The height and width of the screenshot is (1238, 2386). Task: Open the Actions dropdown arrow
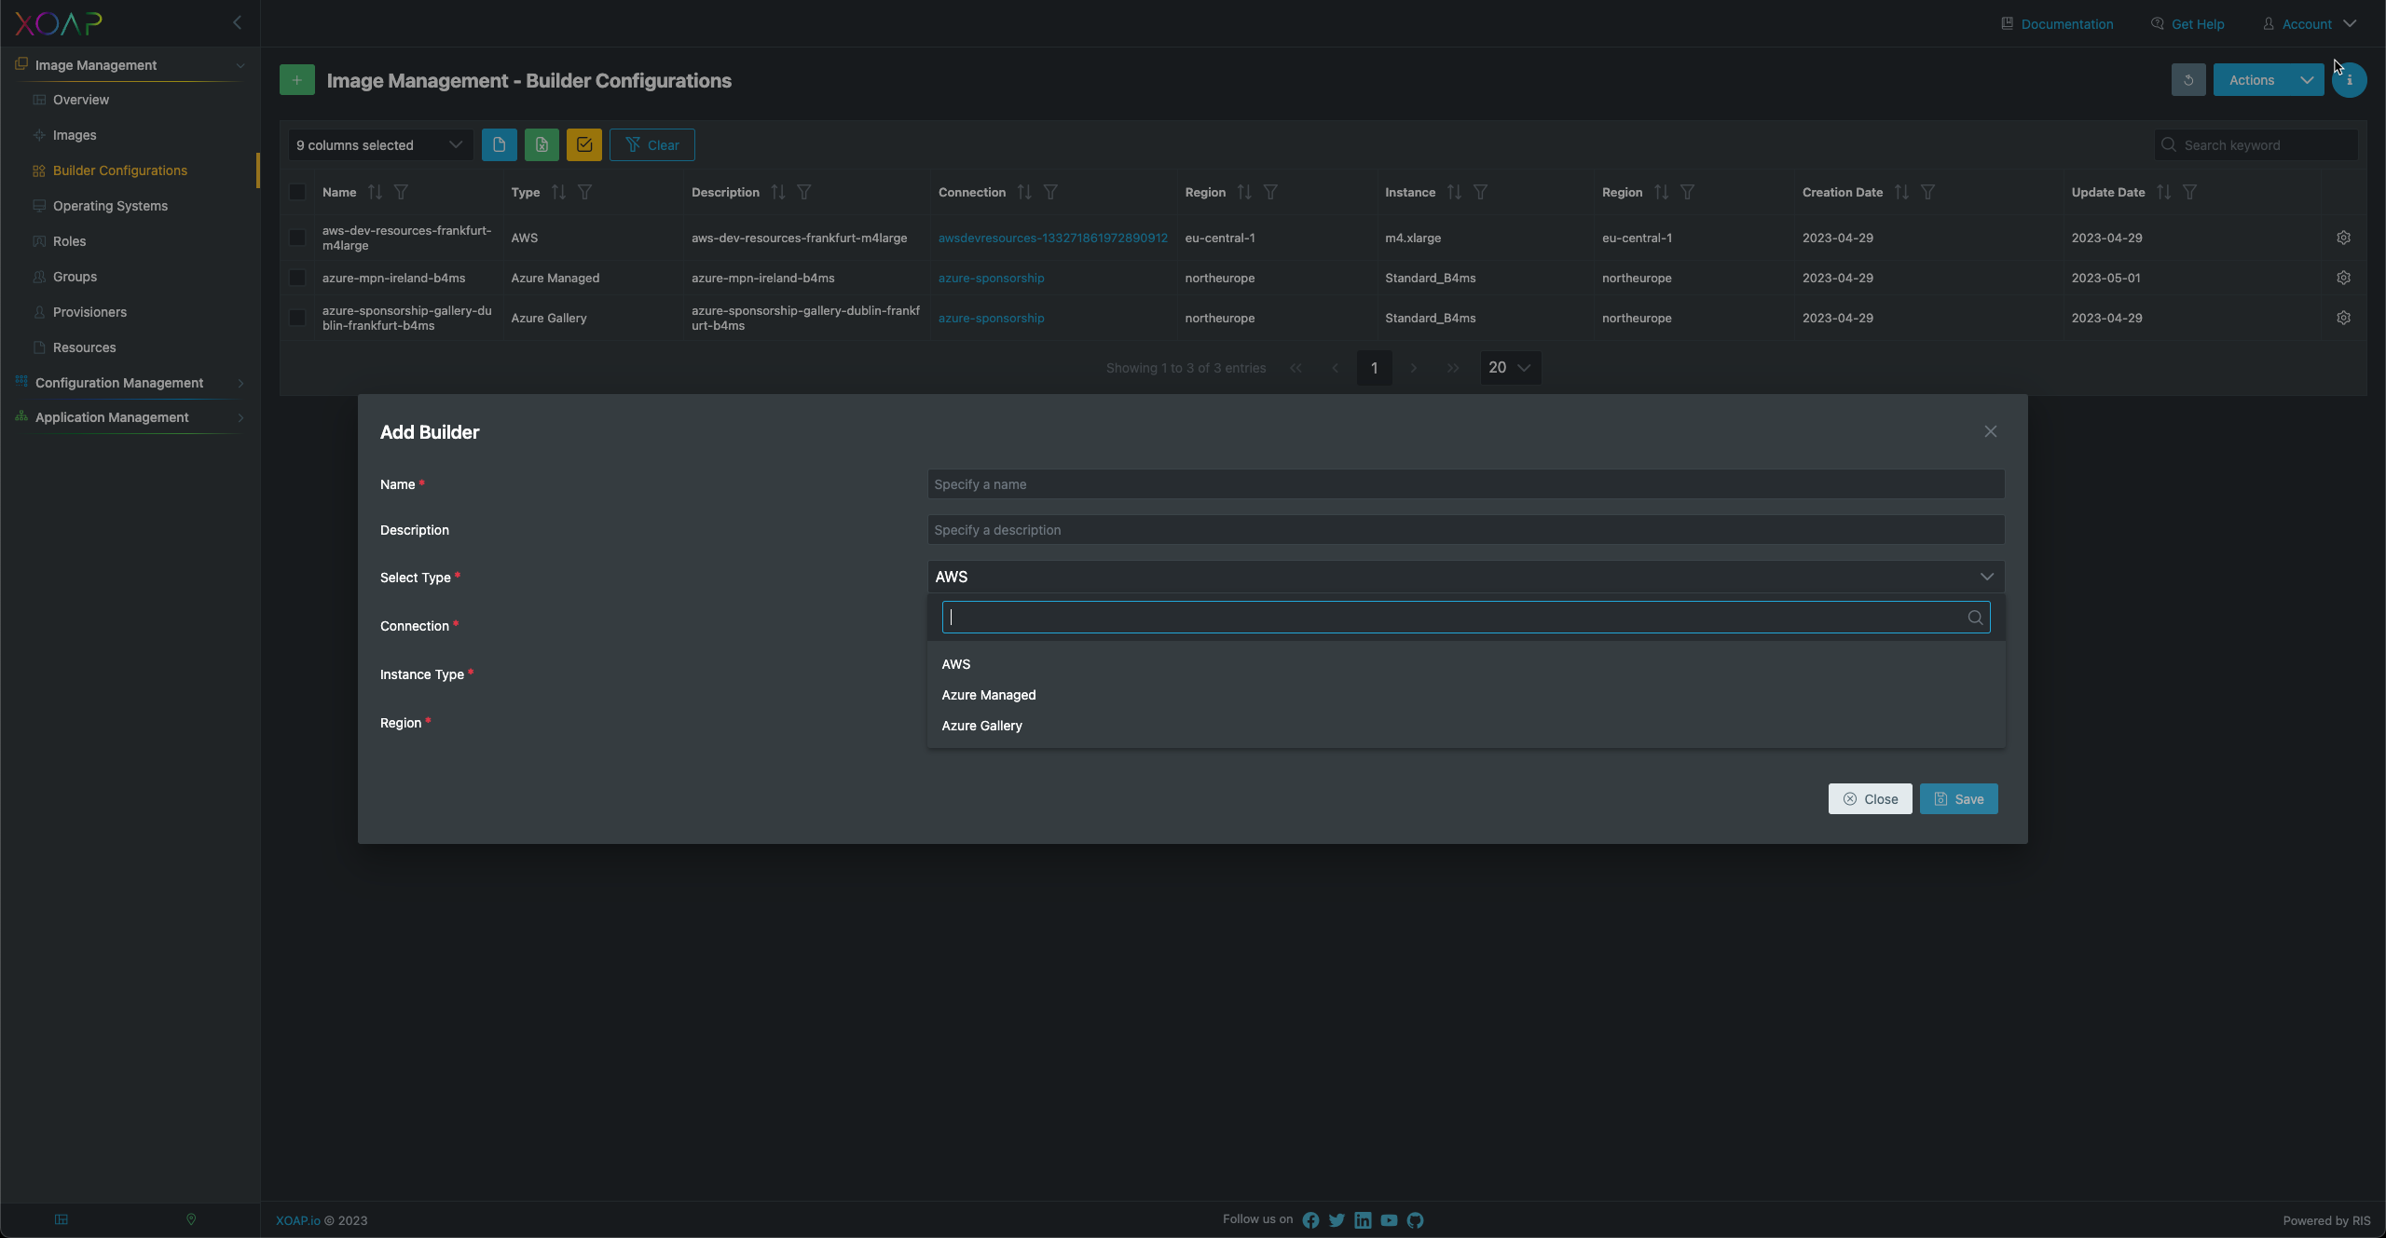click(x=2307, y=80)
